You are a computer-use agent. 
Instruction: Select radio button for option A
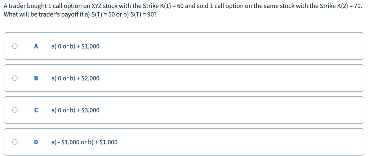pos(14,46)
